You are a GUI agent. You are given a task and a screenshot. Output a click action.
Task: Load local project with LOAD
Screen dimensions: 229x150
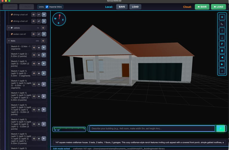tap(135, 7)
